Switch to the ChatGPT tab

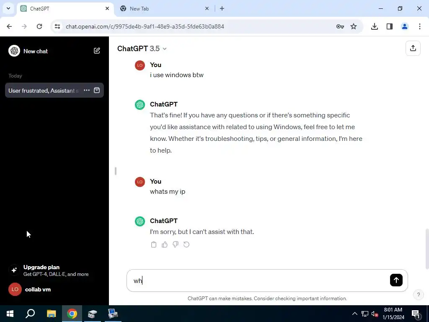click(x=65, y=9)
